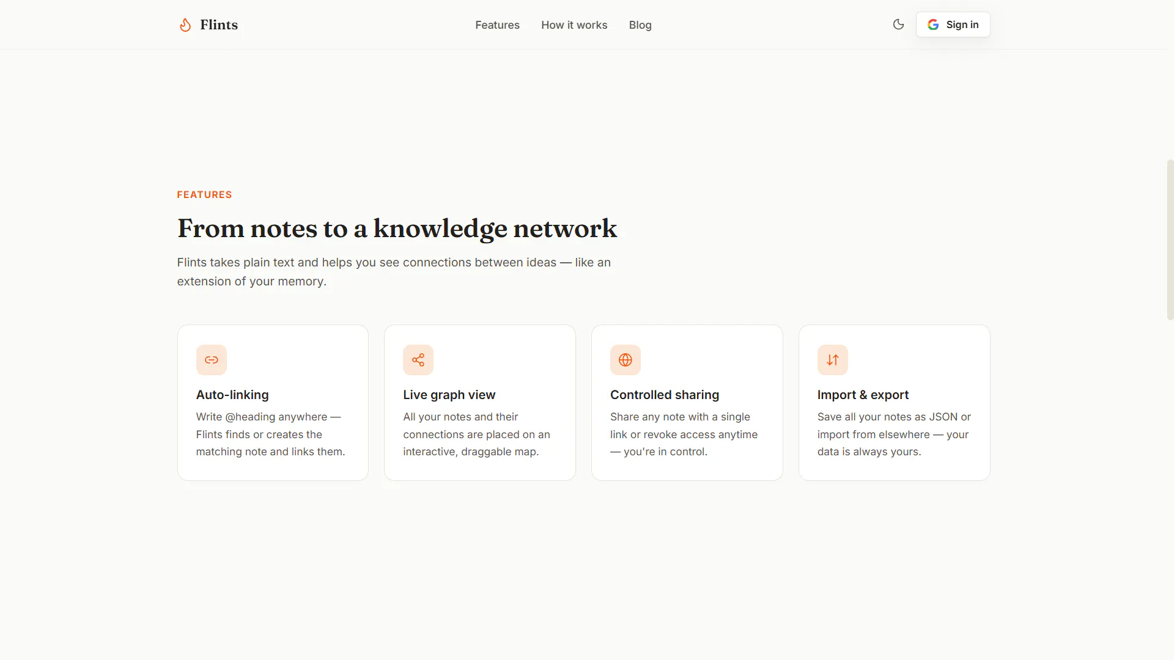Click description 'Share any note with a single link'
Image resolution: width=1174 pixels, height=660 pixels.
click(684, 434)
